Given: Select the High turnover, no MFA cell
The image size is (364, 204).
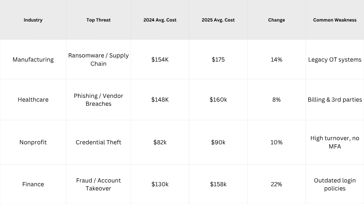Looking at the screenshot, I should point(335,142).
